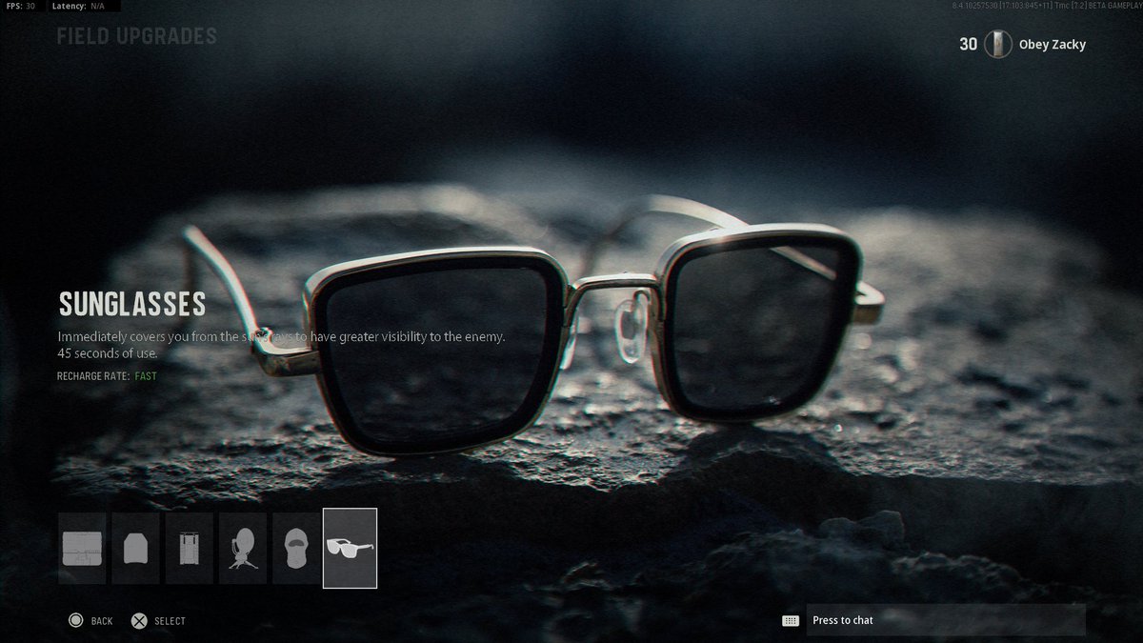Click the FPS readout
Viewport: 1143px width, 643px height.
19,6
